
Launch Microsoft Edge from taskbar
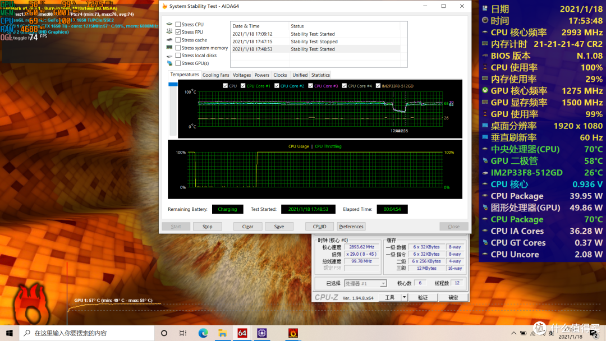tap(203, 333)
